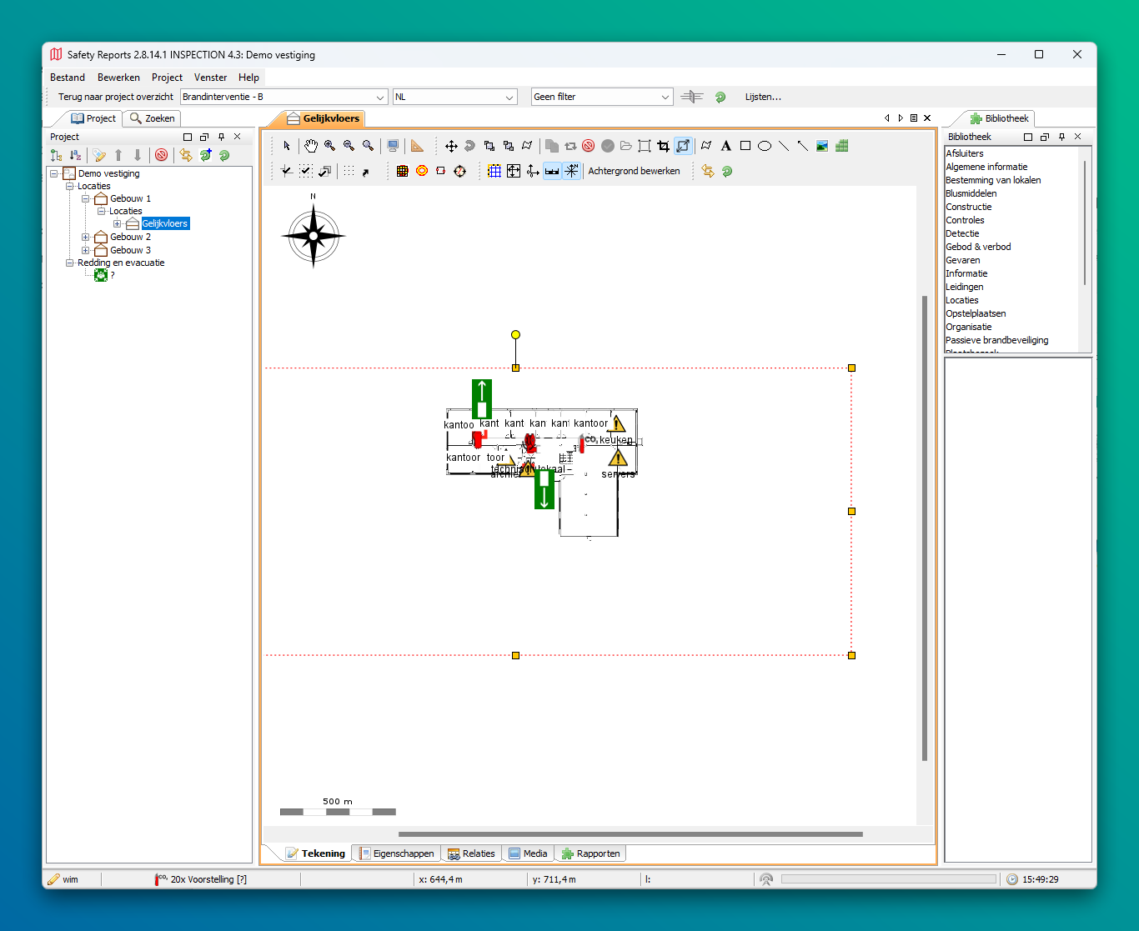Toggle the grid display button

494,171
